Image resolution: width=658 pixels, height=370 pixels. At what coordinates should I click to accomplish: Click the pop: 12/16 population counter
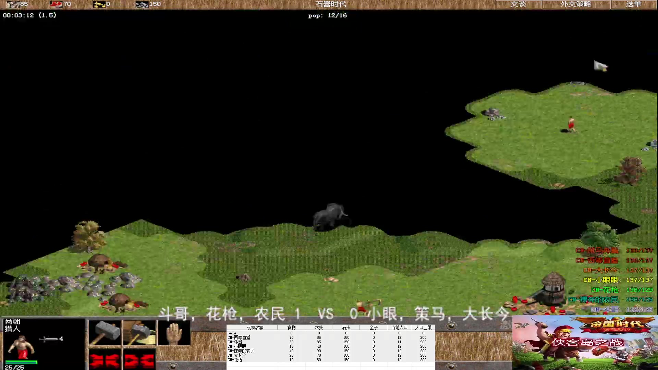pyautogui.click(x=328, y=15)
